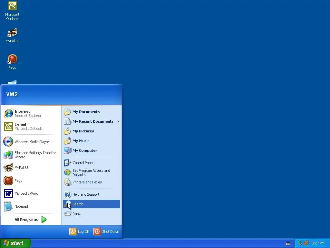The width and height of the screenshot is (330, 248).
Task: Click the magnifier search tray icon
Action: coord(306,243)
